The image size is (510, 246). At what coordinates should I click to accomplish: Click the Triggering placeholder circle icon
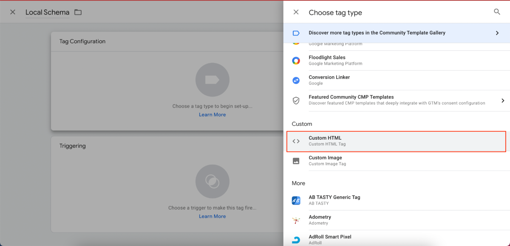click(x=212, y=182)
